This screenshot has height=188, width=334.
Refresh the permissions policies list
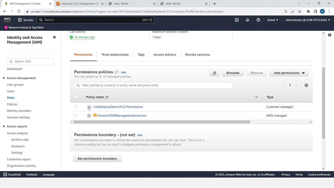click(214, 73)
